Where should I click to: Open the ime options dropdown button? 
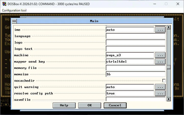[160, 30]
